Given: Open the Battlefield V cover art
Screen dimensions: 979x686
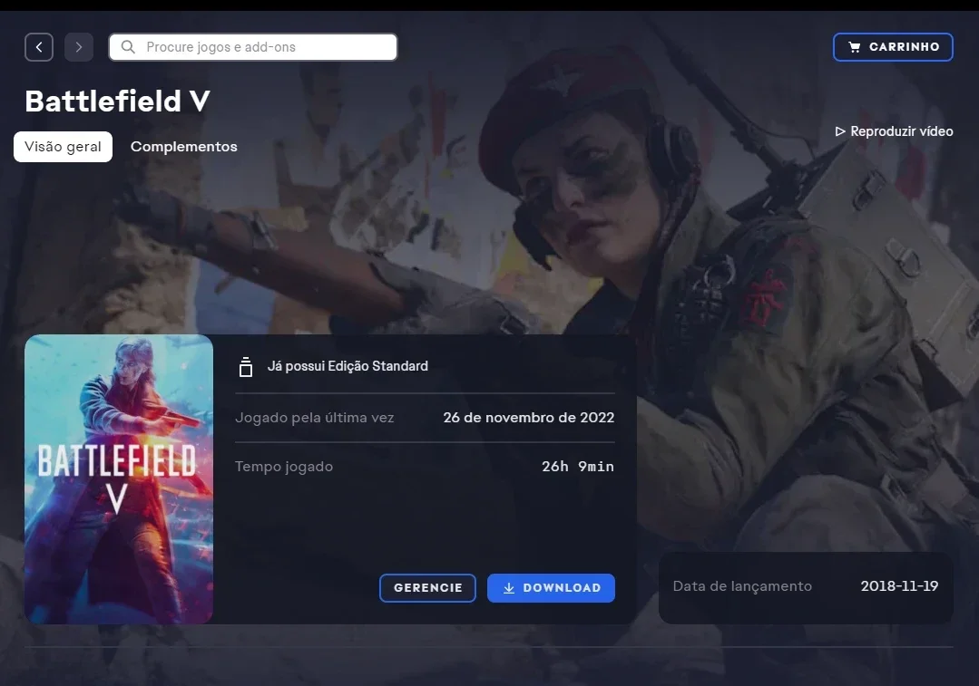Looking at the screenshot, I should pos(119,479).
